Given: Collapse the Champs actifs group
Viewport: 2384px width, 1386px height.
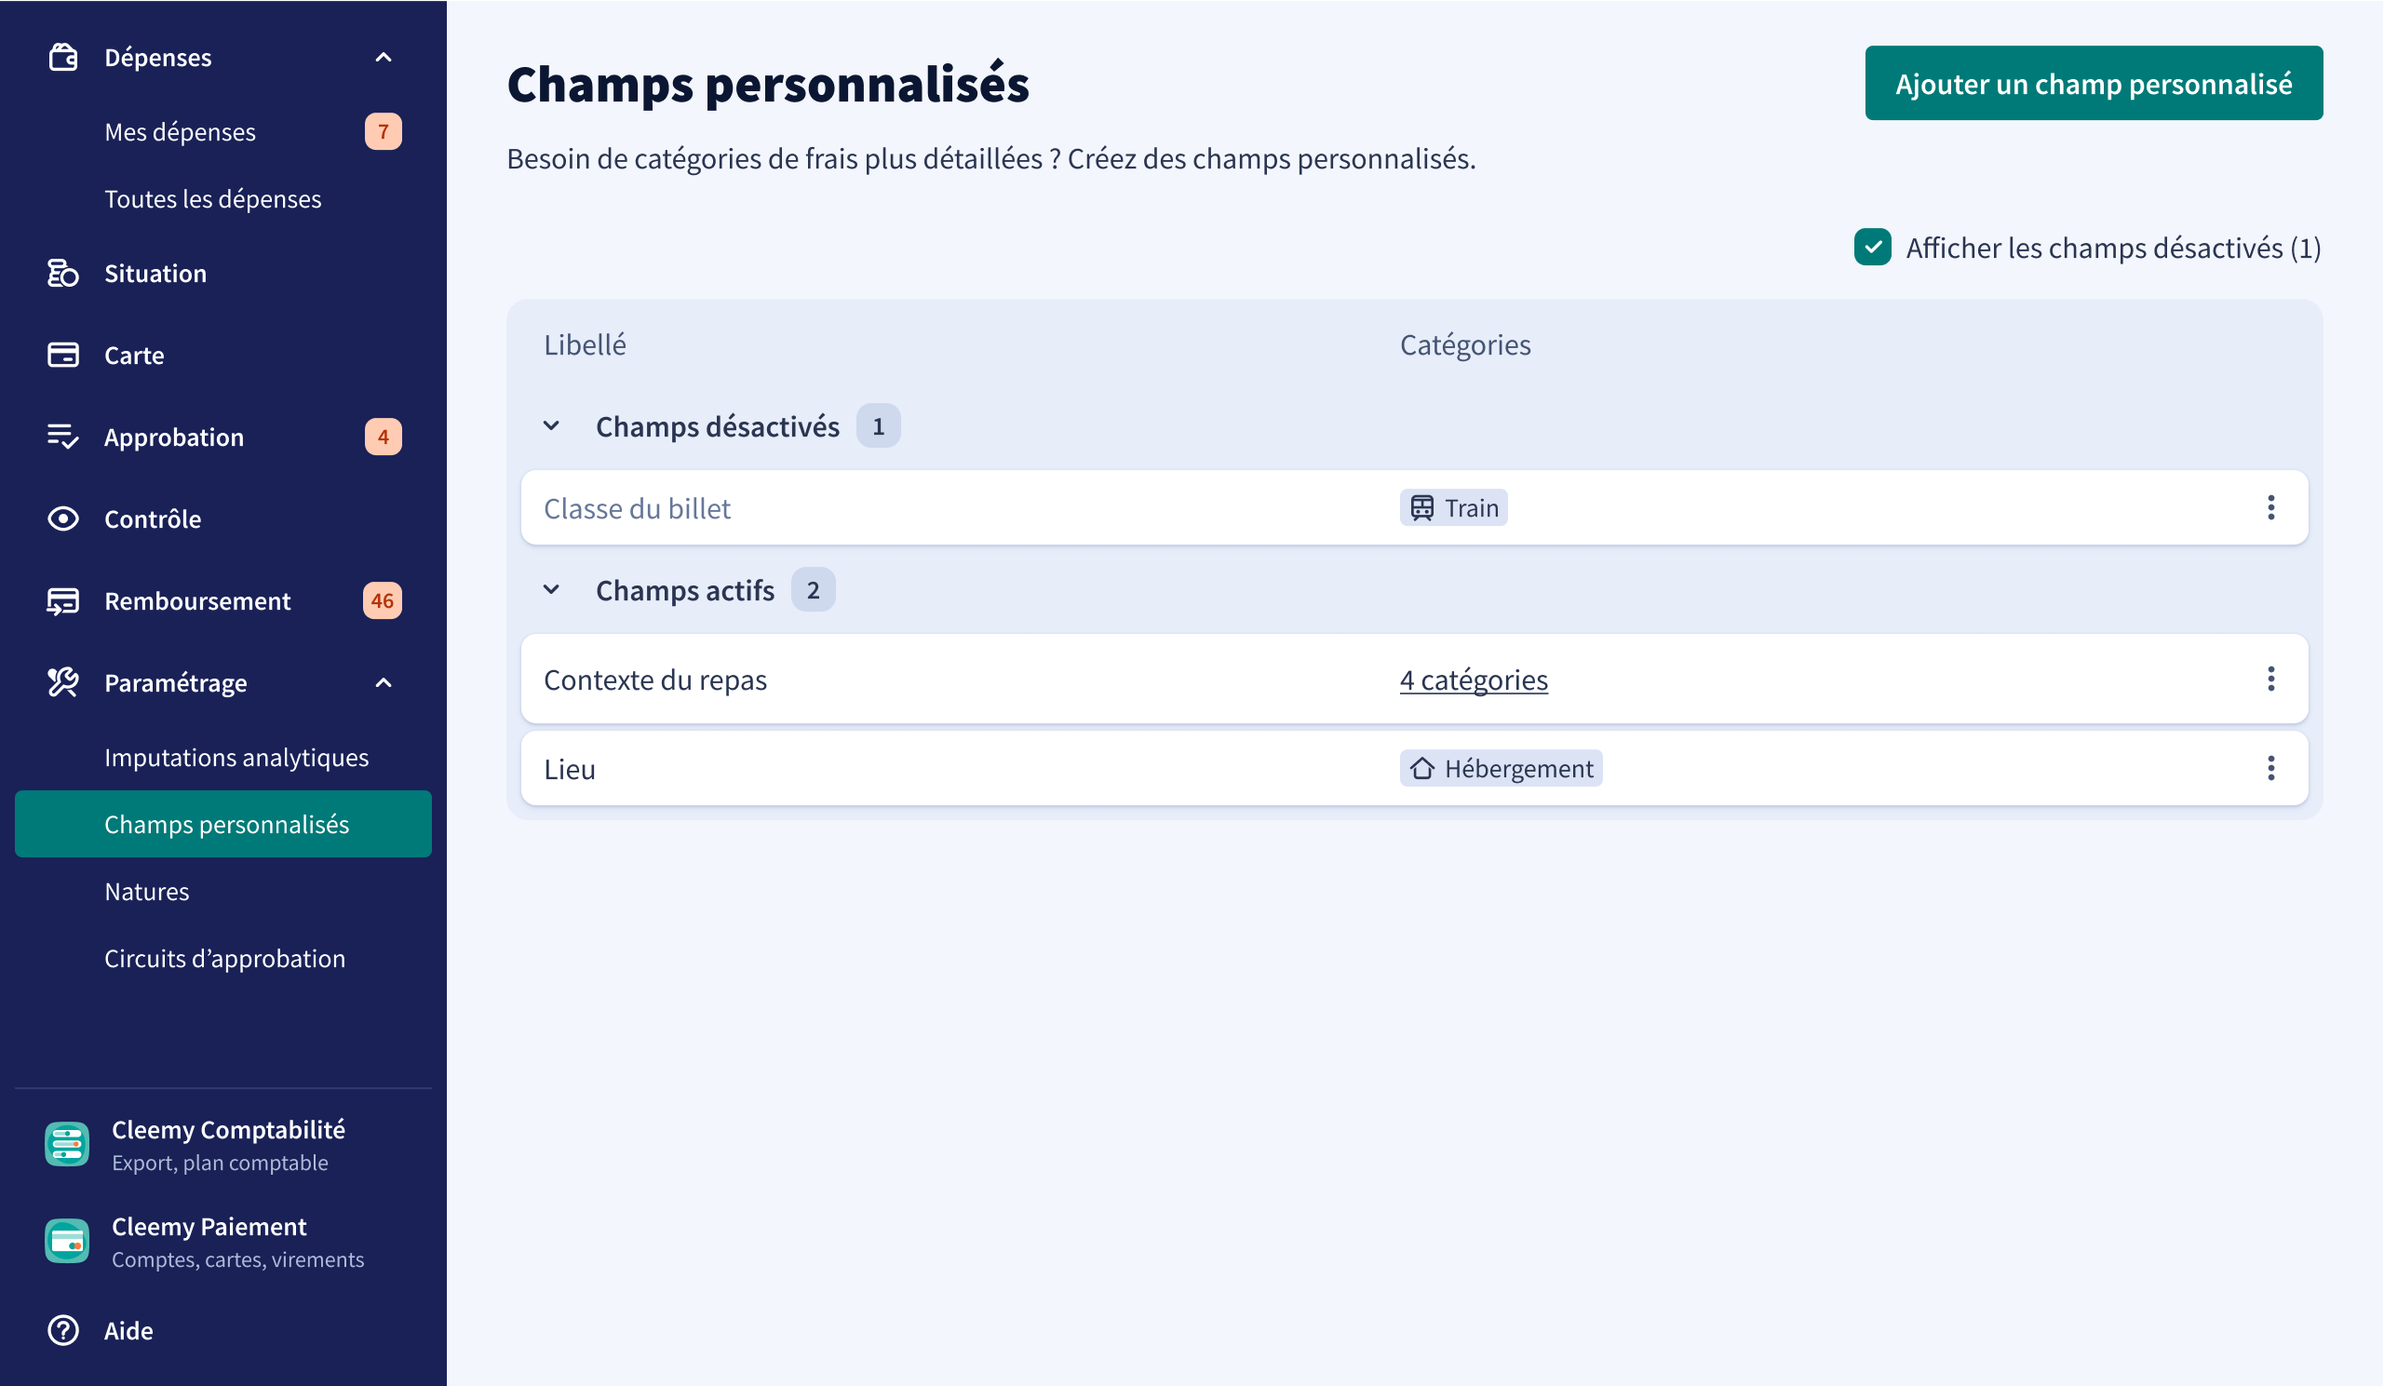Looking at the screenshot, I should coord(550,589).
